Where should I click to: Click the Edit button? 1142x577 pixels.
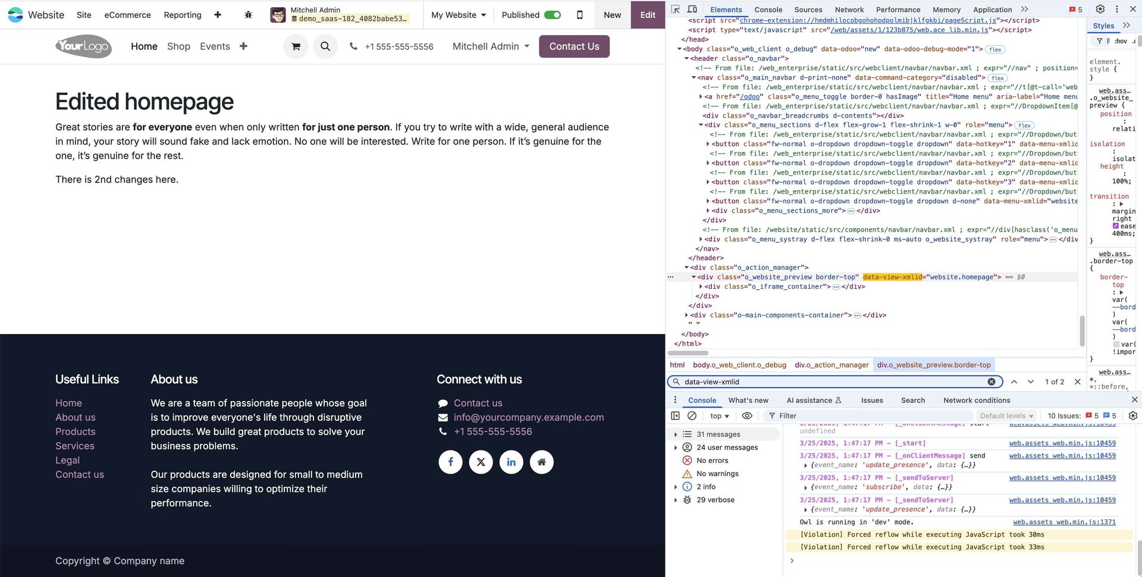click(x=648, y=15)
